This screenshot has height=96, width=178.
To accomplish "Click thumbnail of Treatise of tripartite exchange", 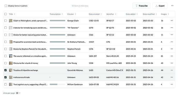I will [x=11, y=70].
